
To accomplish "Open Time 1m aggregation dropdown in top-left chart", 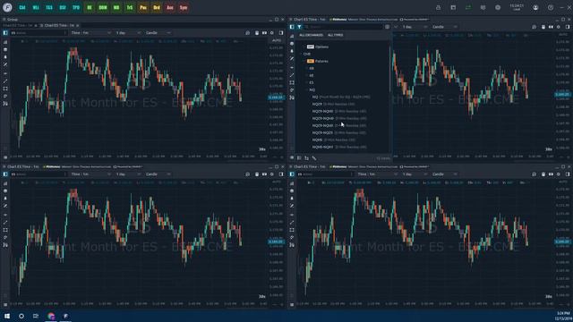I will pos(90,33).
